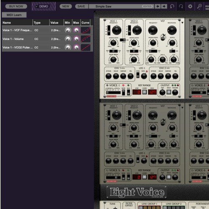The height and width of the screenshot is (209, 209).
Task: Sort the list by the Name column
Action: [x=17, y=23]
